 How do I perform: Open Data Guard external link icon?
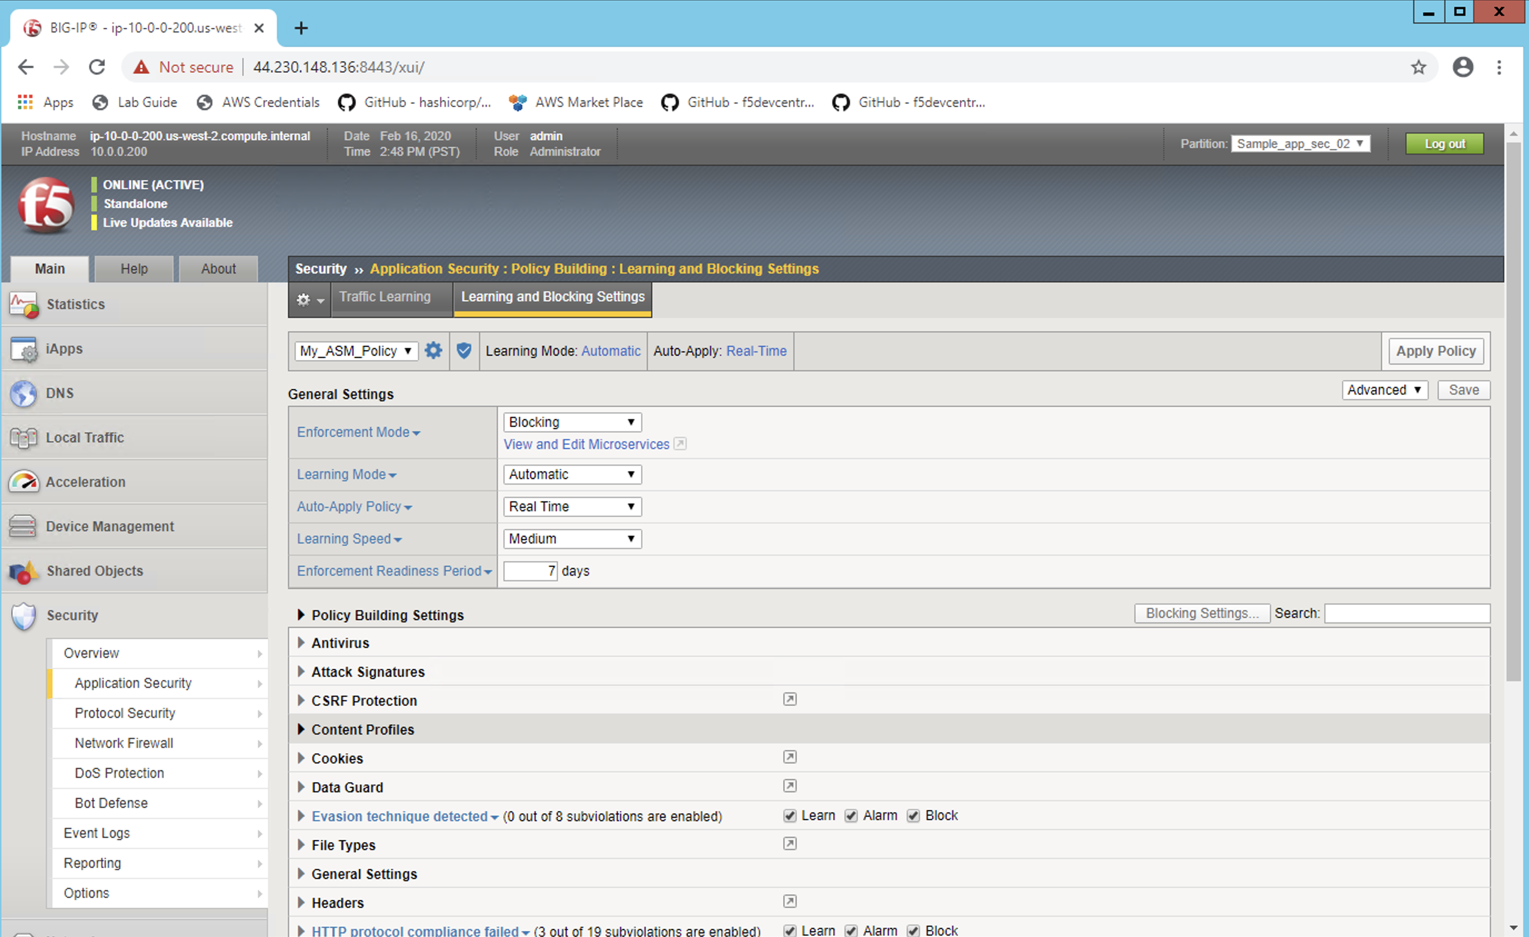[x=790, y=786]
